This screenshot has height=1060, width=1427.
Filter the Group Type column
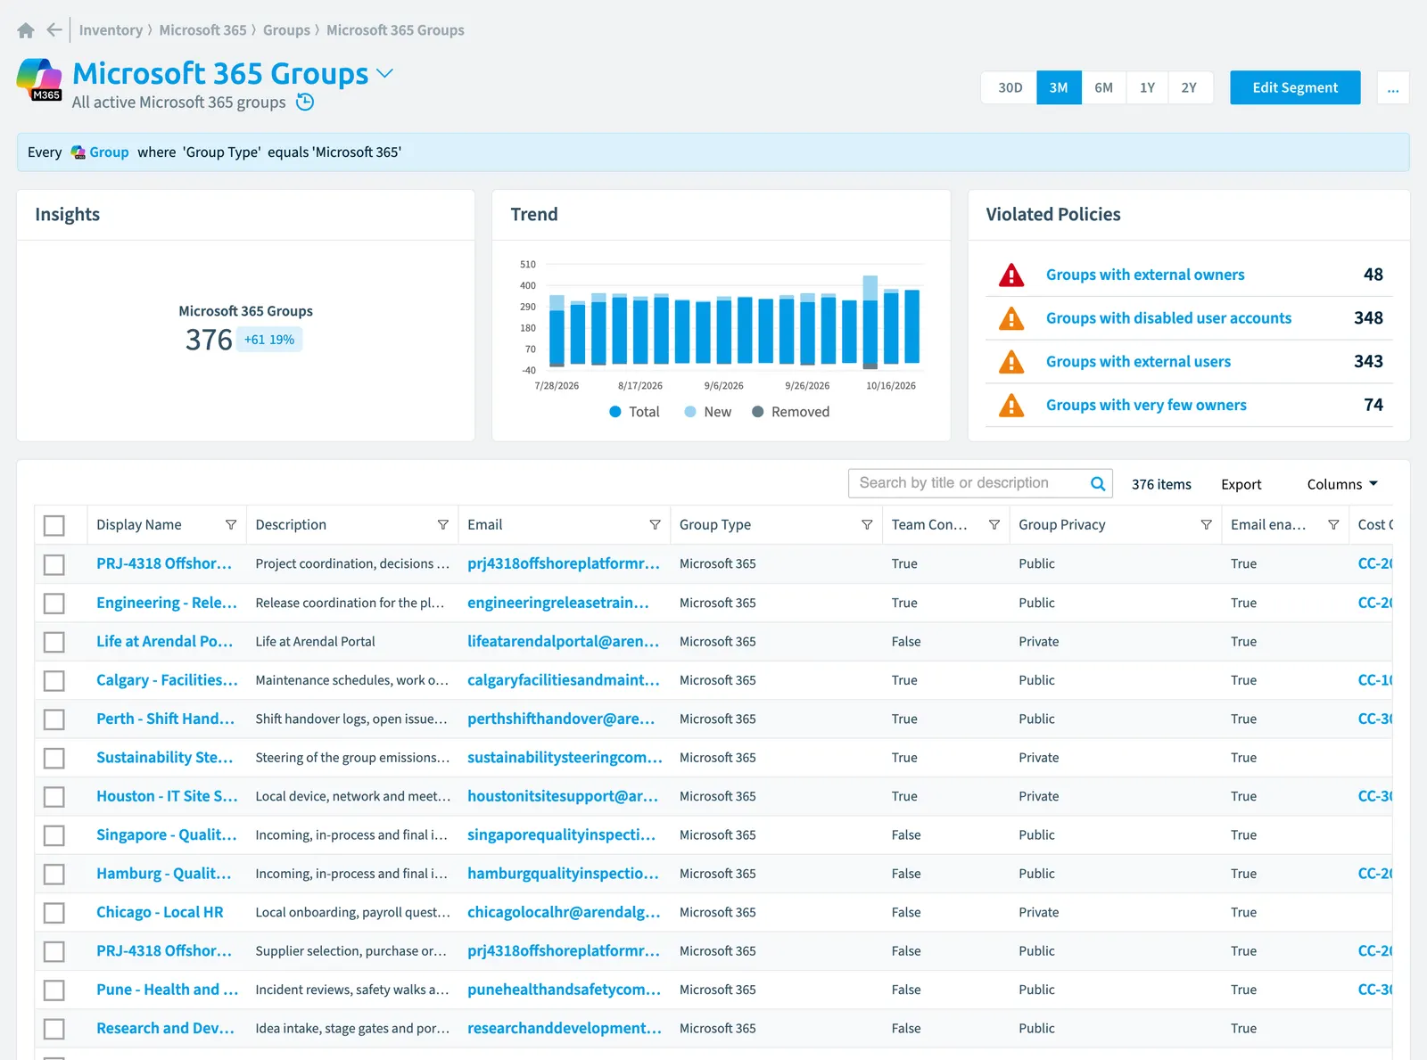coord(867,525)
